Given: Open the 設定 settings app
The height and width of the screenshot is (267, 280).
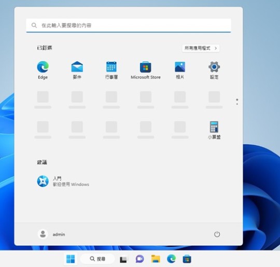Looking at the screenshot, I should click(x=214, y=70).
